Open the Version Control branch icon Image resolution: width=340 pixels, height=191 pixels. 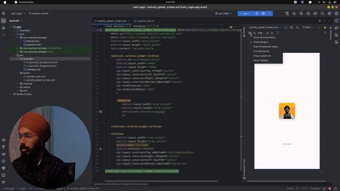(x=4, y=183)
